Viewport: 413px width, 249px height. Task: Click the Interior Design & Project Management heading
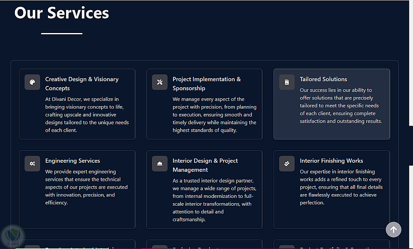coord(205,165)
